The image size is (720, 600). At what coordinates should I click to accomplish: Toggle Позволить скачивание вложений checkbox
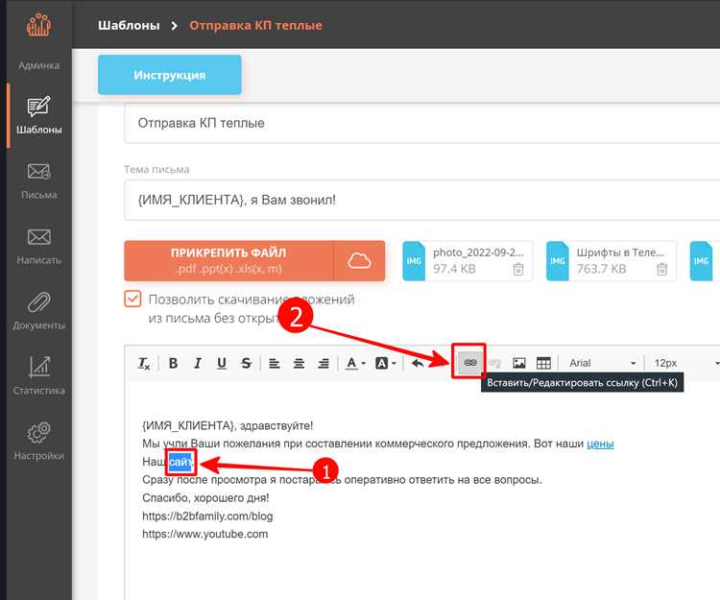coord(132,299)
